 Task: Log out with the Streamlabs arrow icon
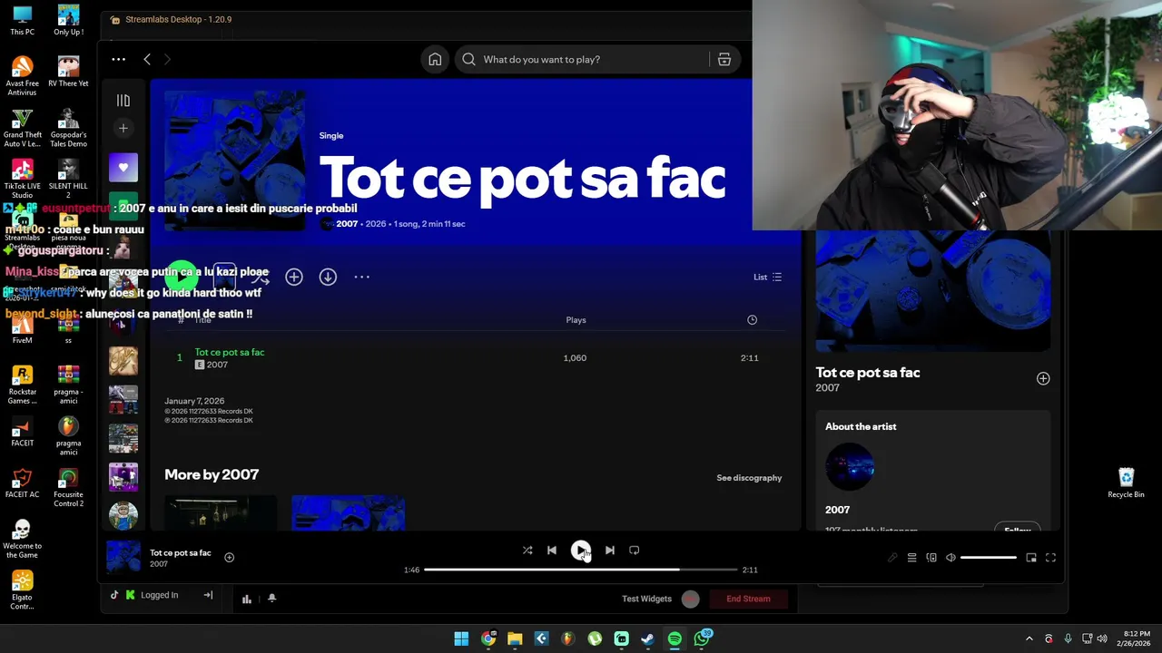click(x=208, y=595)
